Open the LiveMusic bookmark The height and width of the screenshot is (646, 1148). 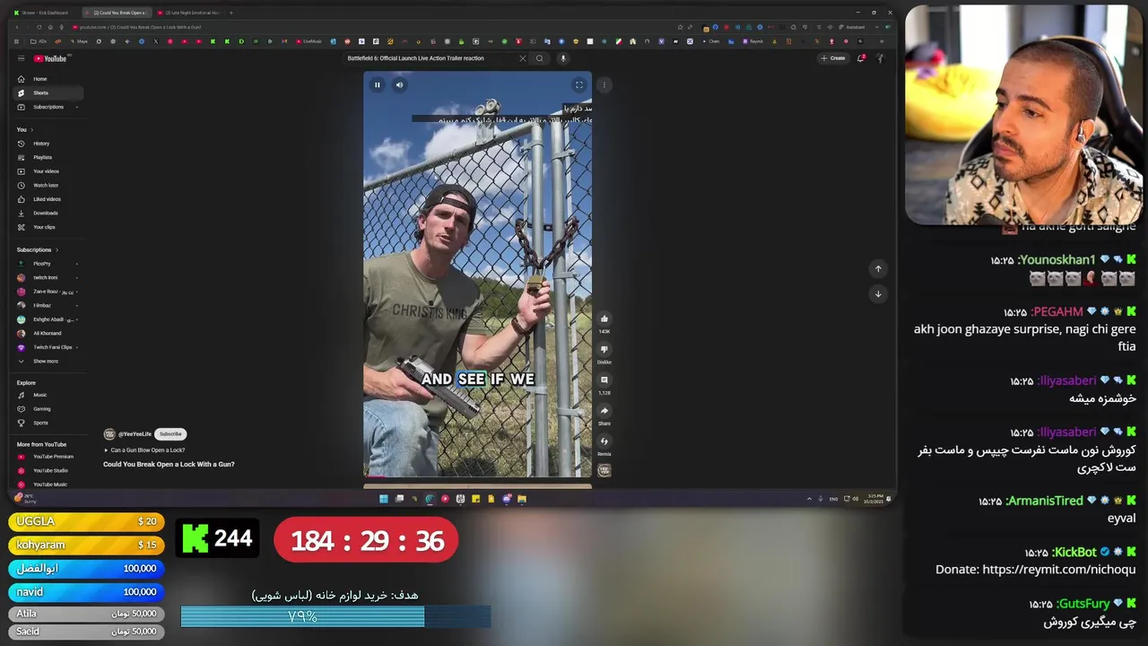coord(308,41)
